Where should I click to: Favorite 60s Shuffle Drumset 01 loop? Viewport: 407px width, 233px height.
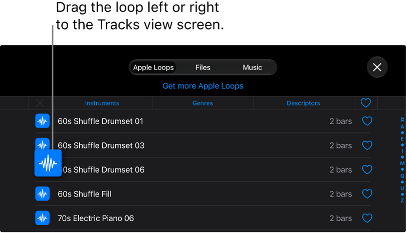367,121
